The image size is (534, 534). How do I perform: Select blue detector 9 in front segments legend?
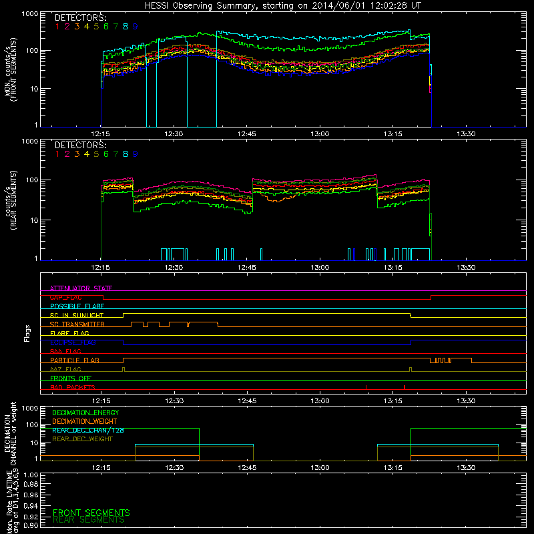136,26
